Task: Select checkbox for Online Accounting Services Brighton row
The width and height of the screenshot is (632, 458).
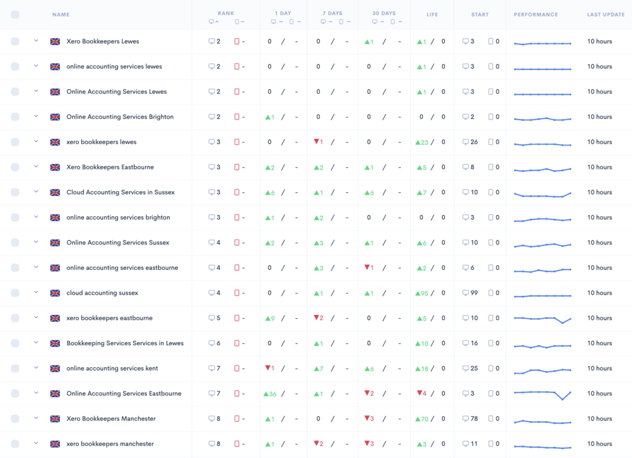Action: coord(15,117)
